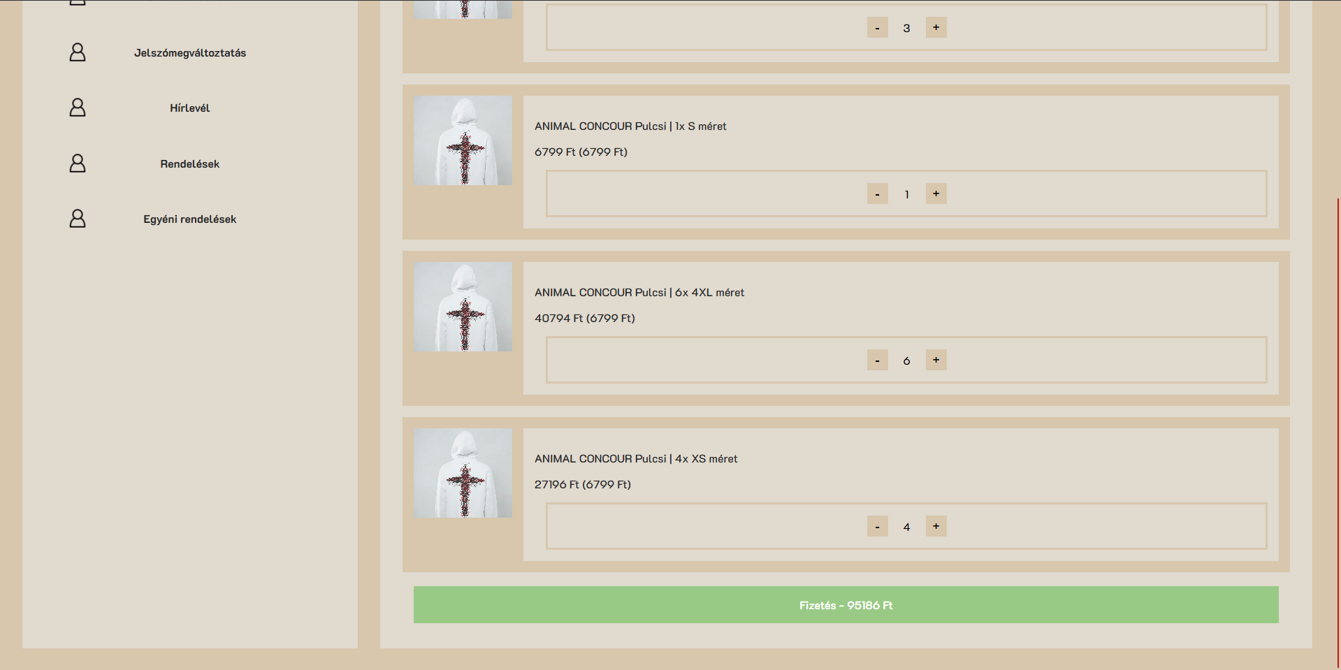Decrease quantity of the 4XL hoodie
Image resolution: width=1341 pixels, height=670 pixels.
click(x=877, y=360)
